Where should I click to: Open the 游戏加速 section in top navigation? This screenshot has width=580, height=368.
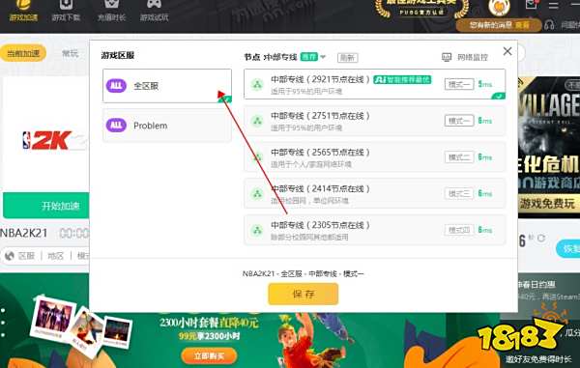pyautogui.click(x=23, y=11)
